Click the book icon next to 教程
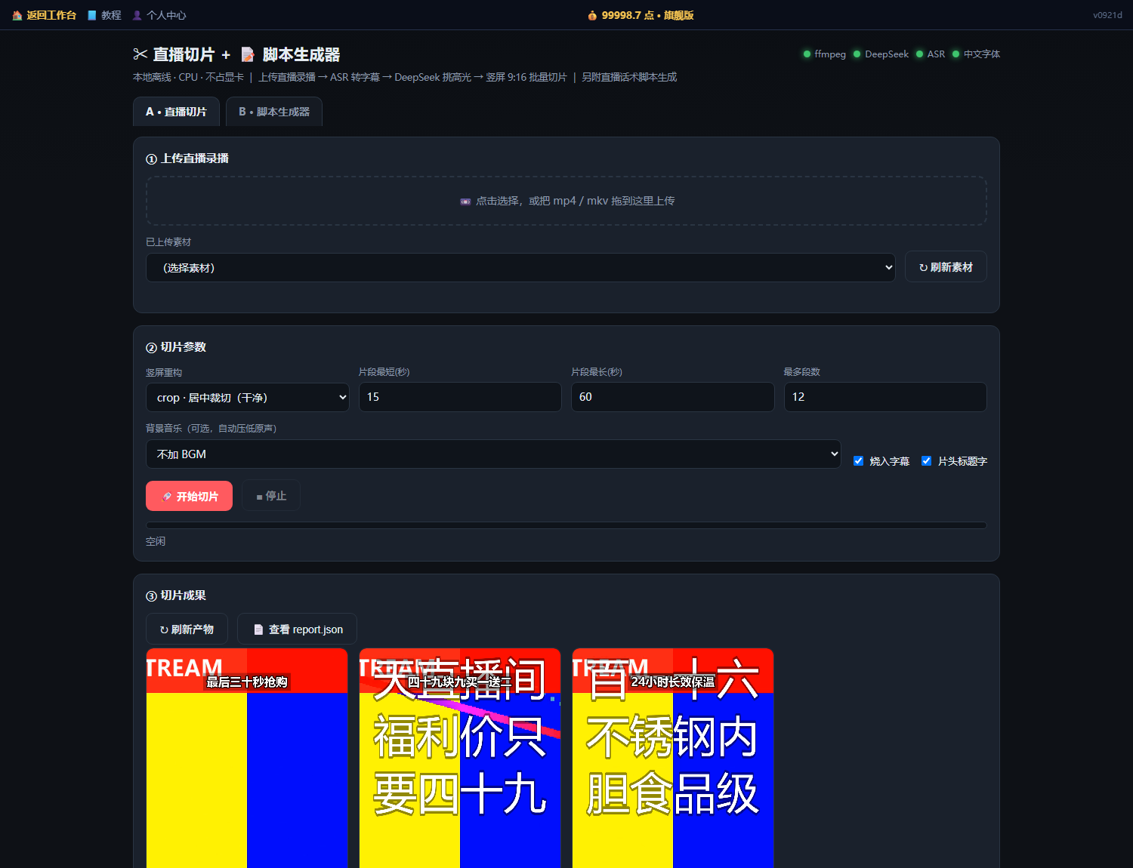Viewport: 1133px width, 868px height. [92, 15]
